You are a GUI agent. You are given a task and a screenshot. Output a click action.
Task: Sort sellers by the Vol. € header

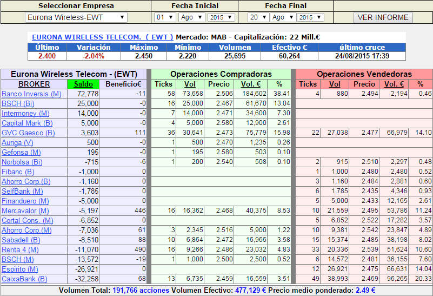tap(394, 84)
